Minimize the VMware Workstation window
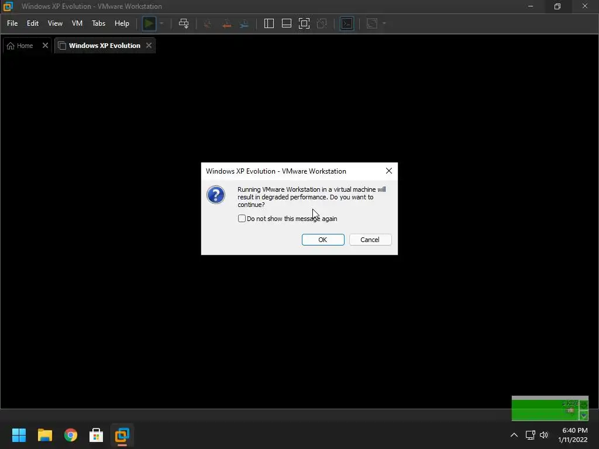599x449 pixels. tap(530, 6)
